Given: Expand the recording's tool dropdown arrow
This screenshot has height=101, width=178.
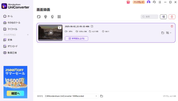Looking at the screenshot, I should coord(171,33).
